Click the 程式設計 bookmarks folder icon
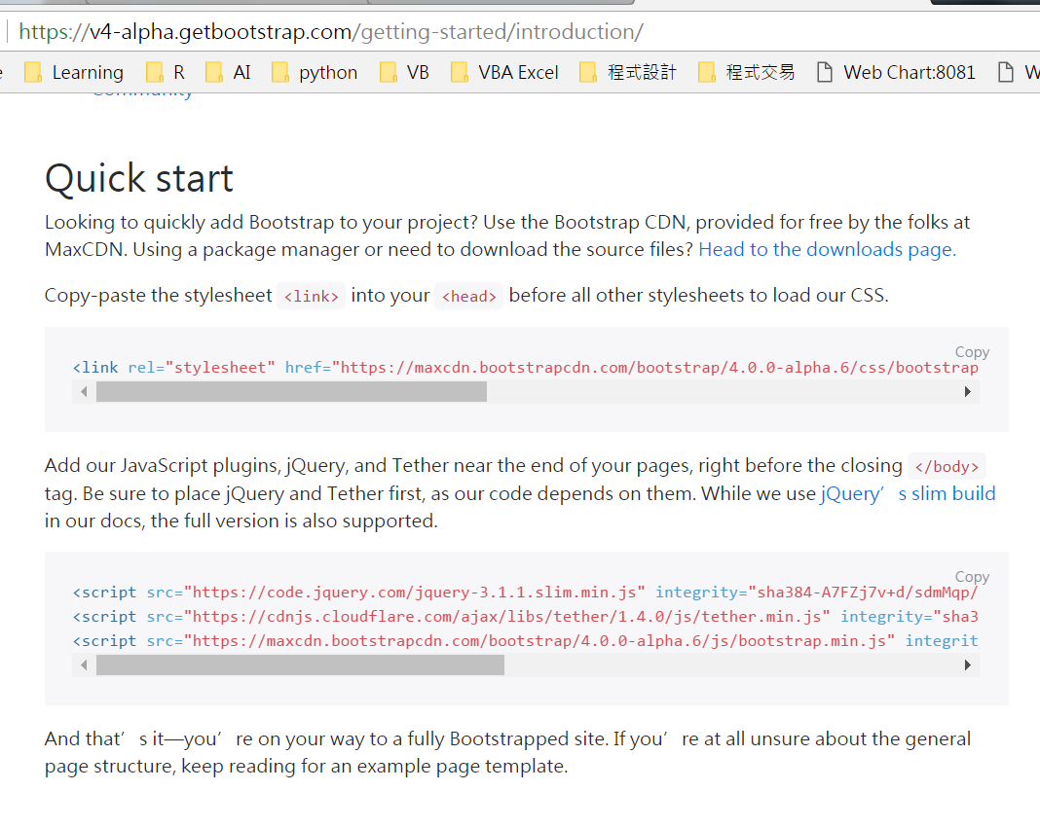Screen dimensions: 1040x827 [587, 71]
